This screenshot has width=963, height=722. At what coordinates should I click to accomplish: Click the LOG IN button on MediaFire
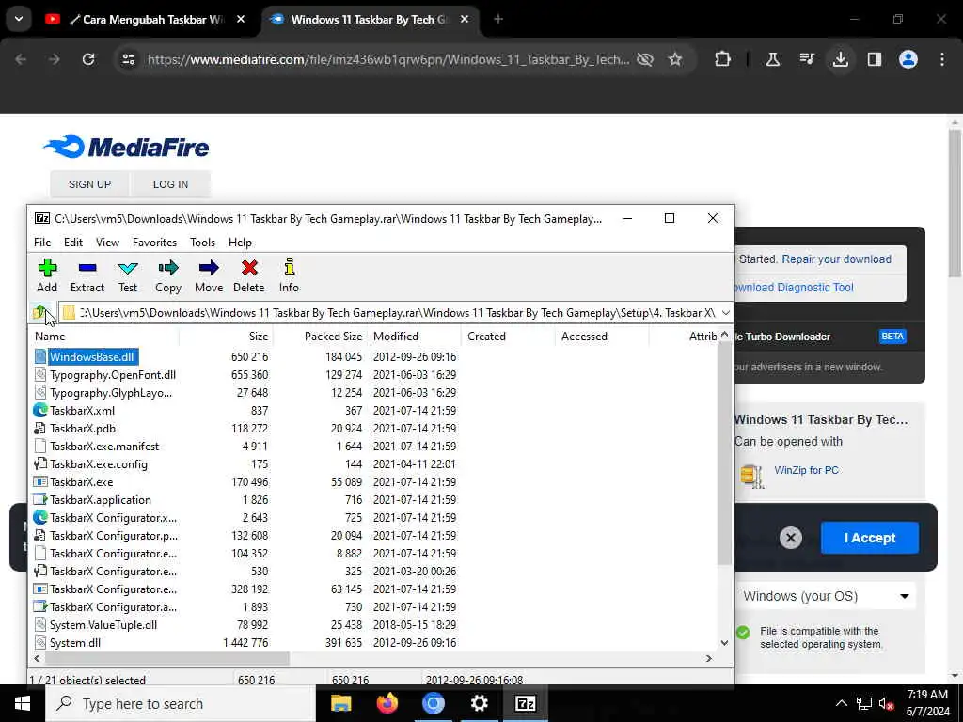171,184
